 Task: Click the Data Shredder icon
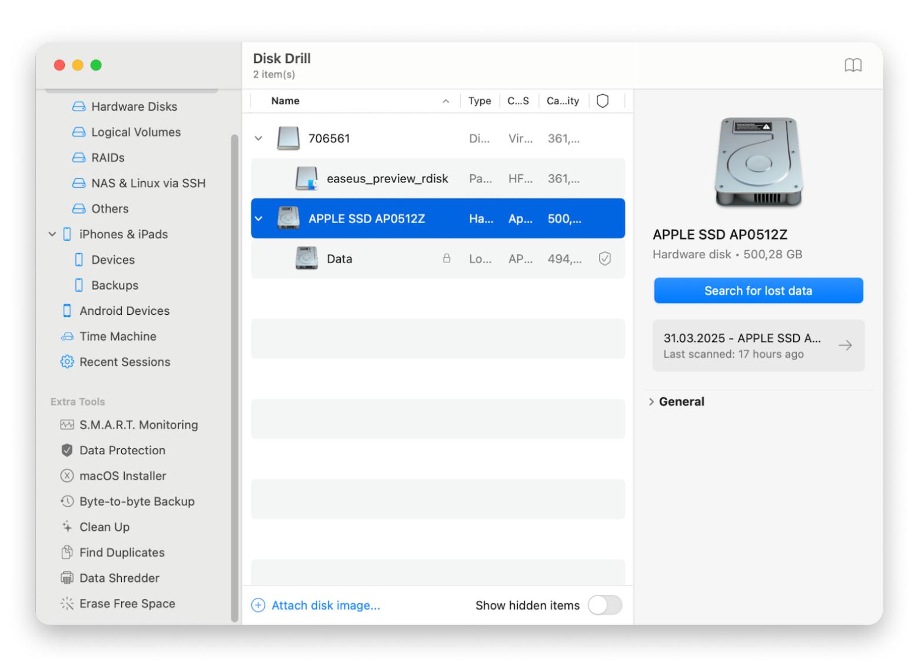coord(67,578)
